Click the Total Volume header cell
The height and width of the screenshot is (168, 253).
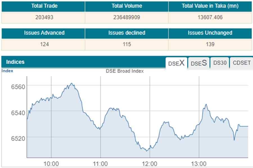(126, 6)
